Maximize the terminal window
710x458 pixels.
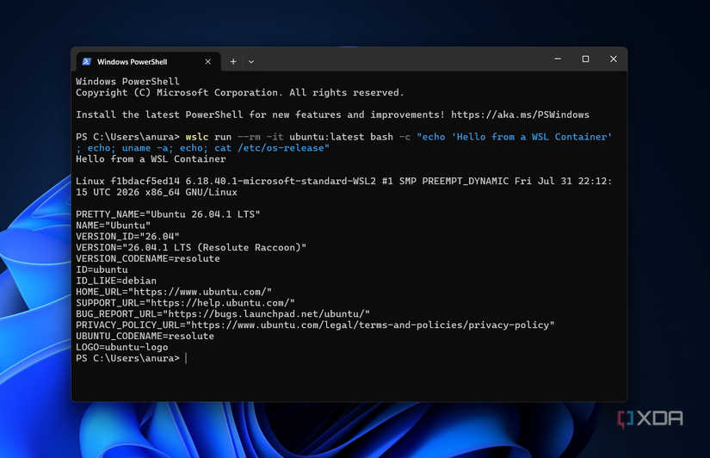click(x=585, y=59)
